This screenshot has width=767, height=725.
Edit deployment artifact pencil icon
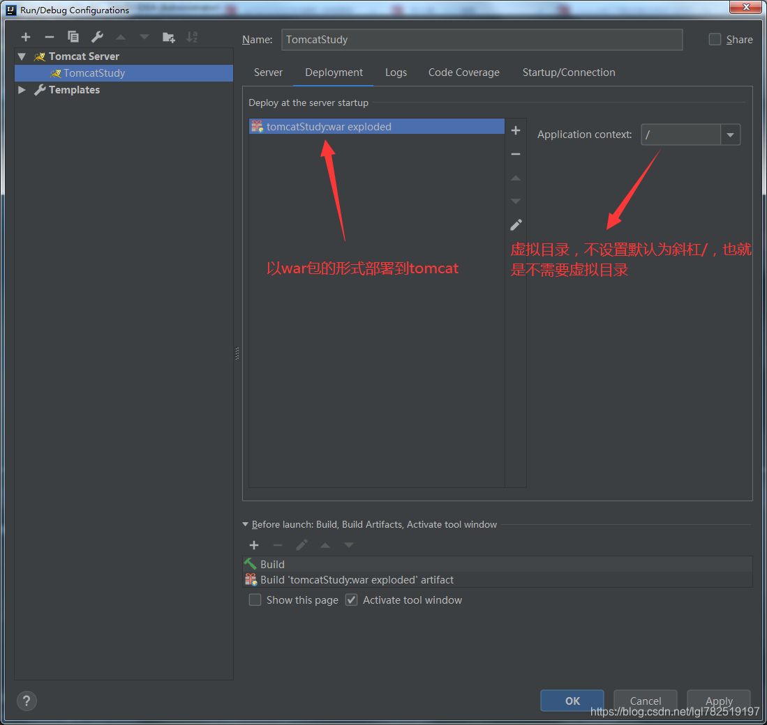(516, 224)
